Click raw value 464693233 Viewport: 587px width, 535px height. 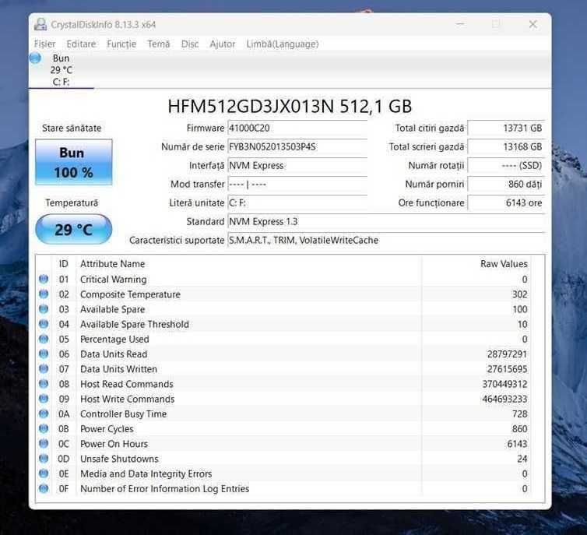pyautogui.click(x=504, y=399)
